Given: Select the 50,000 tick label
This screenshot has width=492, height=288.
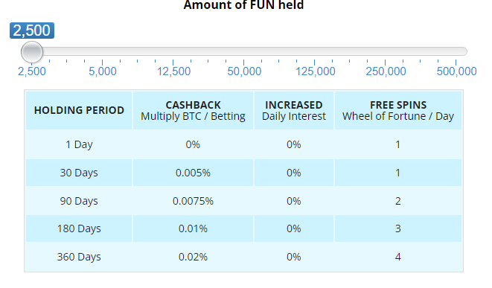Looking at the screenshot, I should point(244,71).
